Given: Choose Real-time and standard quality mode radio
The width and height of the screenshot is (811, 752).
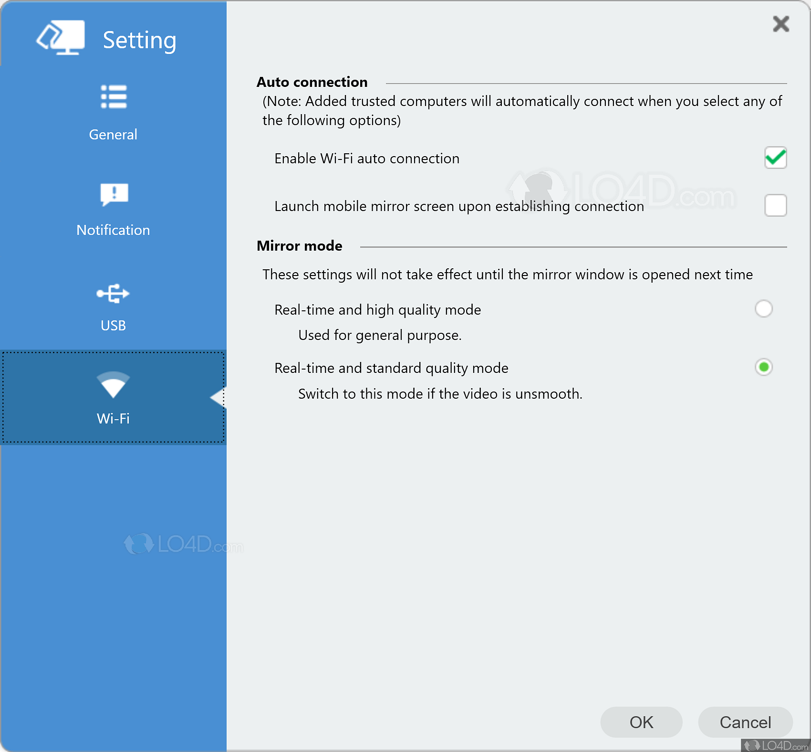Looking at the screenshot, I should pyautogui.click(x=763, y=367).
